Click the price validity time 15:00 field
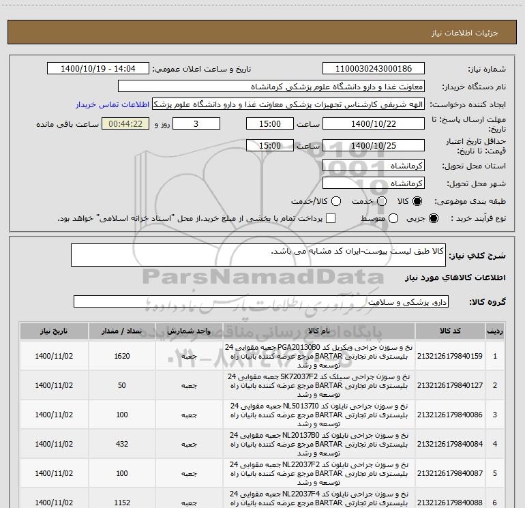525x508 pixels. (x=270, y=145)
